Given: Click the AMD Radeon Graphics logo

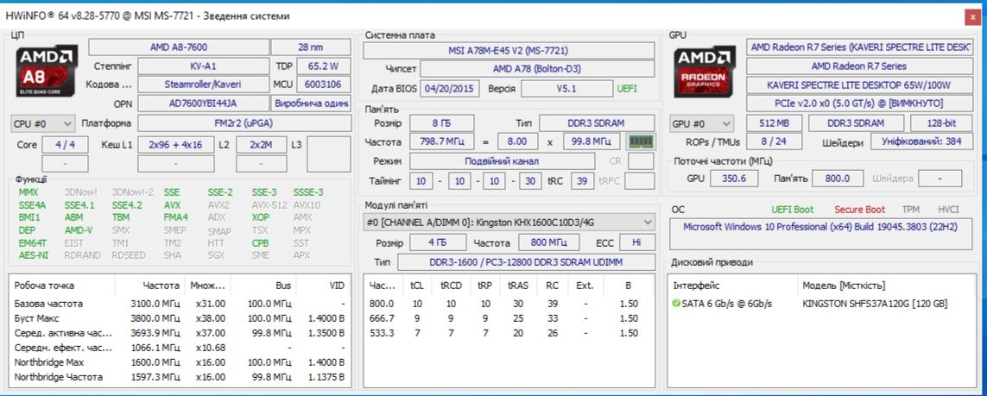Looking at the screenshot, I should pyautogui.click(x=705, y=71).
